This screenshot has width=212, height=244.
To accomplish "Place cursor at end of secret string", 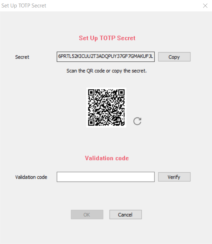I will click(x=154, y=56).
